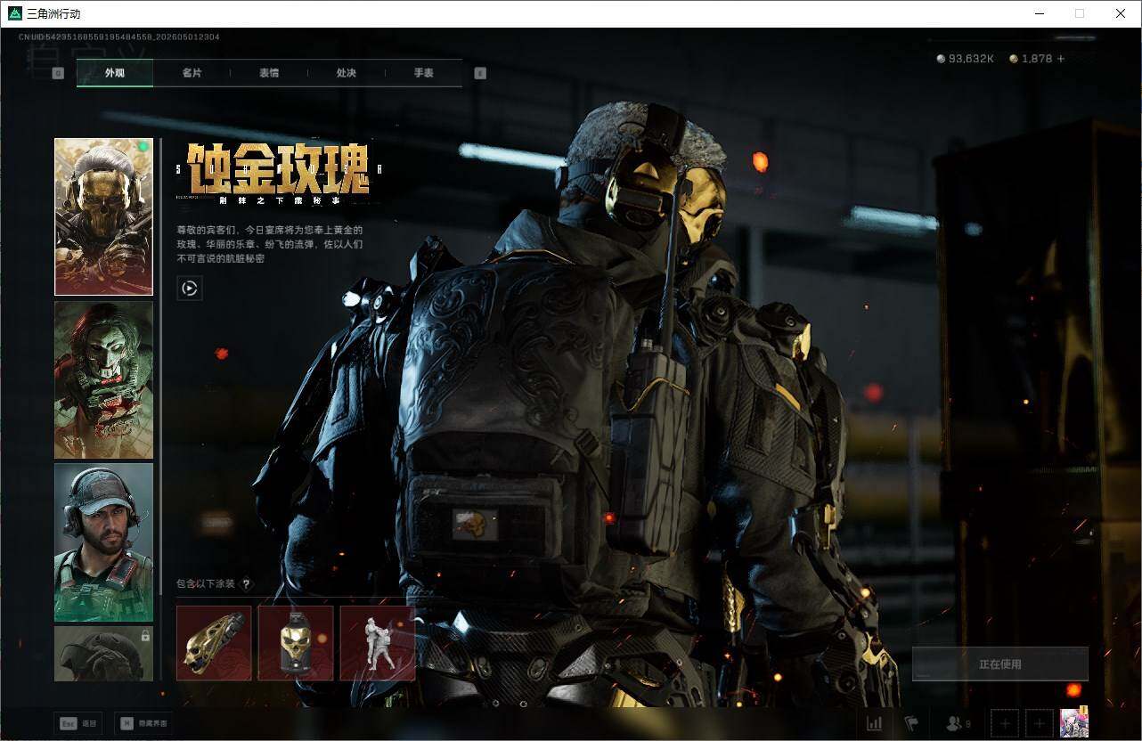
Task: Click the 正在使用 button
Action: [x=1000, y=664]
